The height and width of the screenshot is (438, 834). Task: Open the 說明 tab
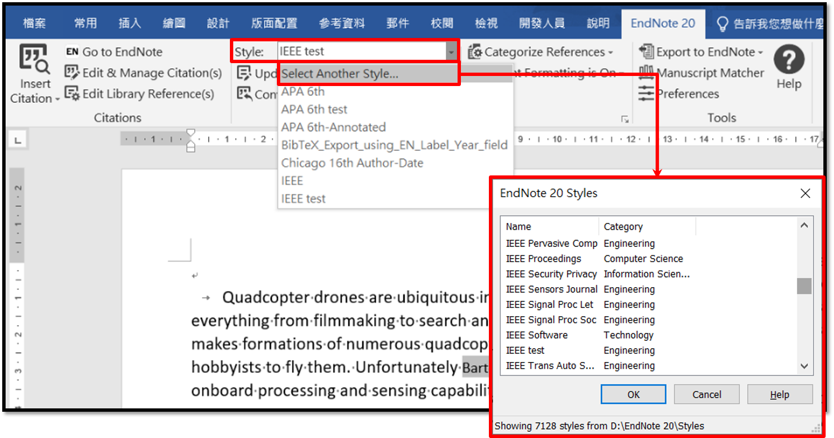598,23
